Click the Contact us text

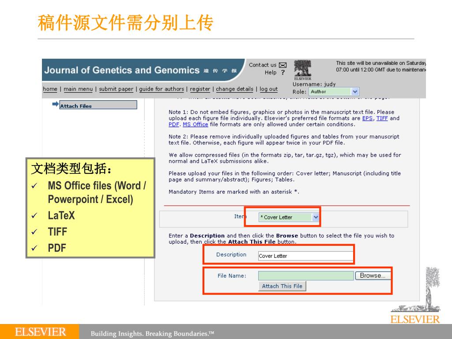click(x=263, y=65)
